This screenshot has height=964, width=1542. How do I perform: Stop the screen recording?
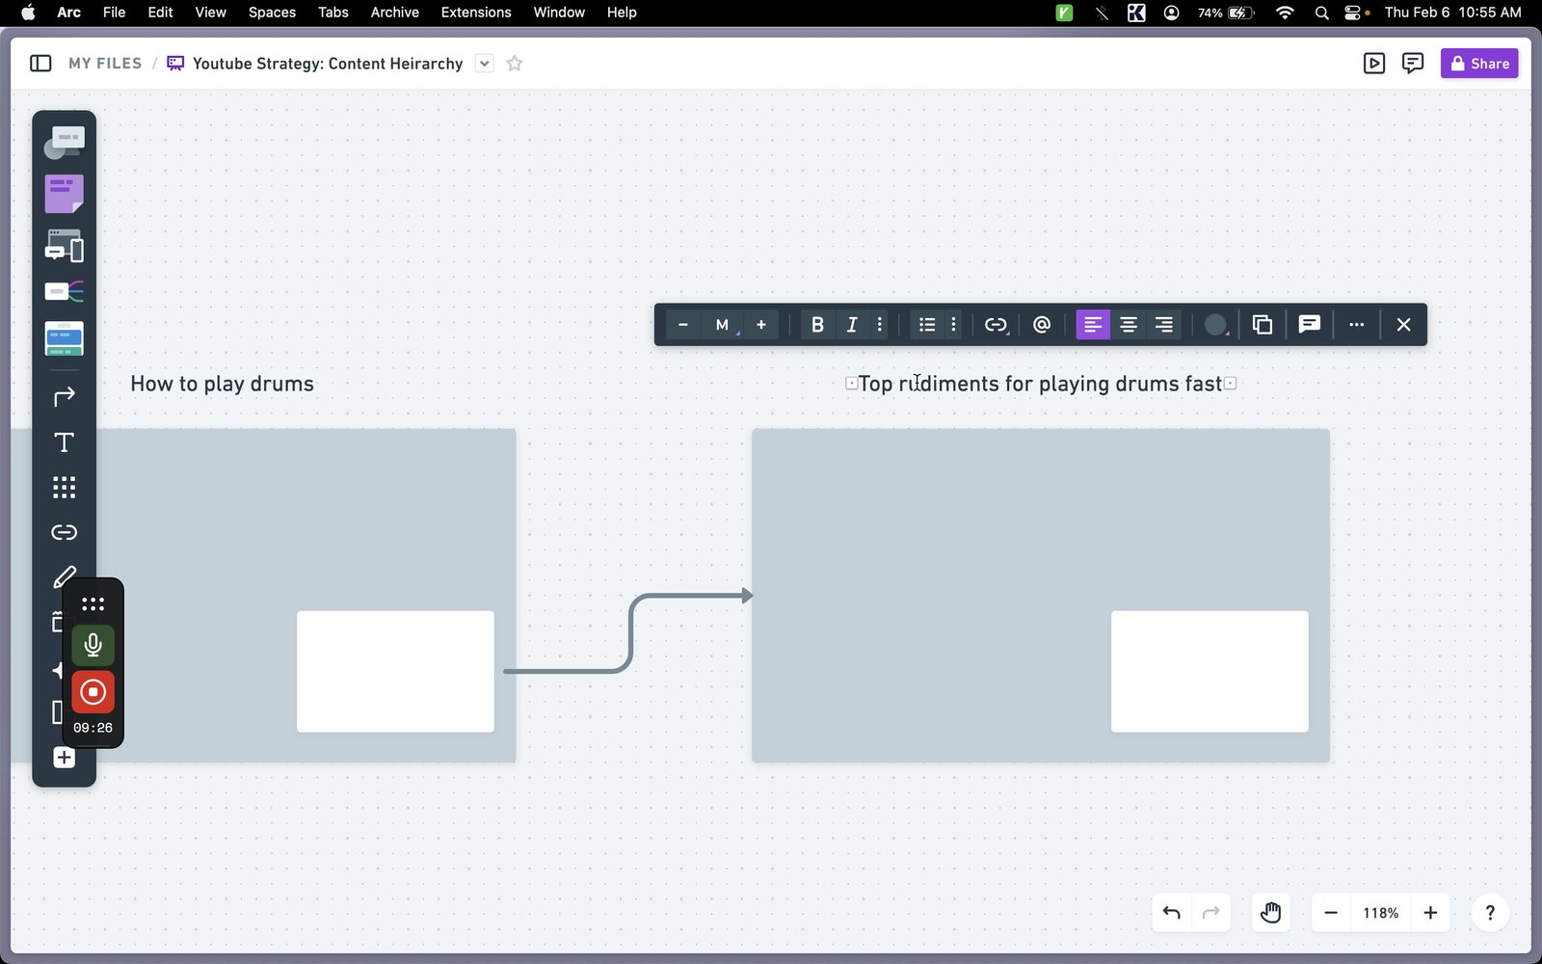tap(93, 691)
